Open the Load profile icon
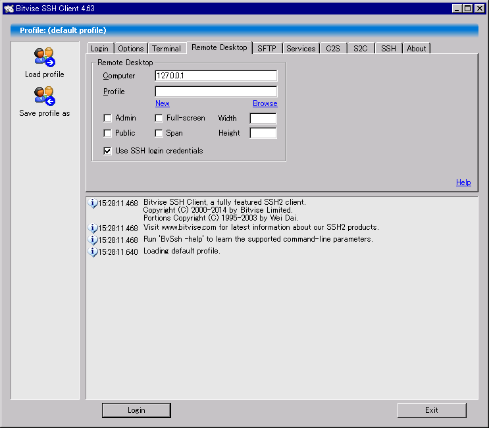 tap(45, 57)
